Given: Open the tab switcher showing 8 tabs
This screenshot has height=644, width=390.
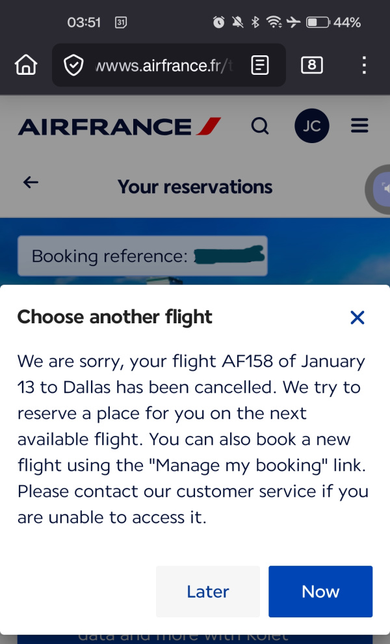Looking at the screenshot, I should (312, 65).
